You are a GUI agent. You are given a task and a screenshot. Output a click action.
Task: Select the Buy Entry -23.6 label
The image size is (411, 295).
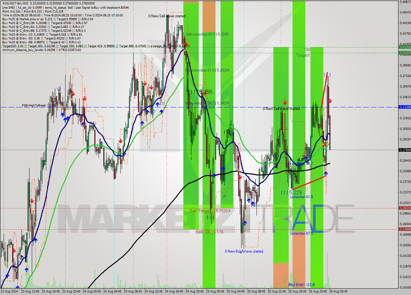[301, 284]
